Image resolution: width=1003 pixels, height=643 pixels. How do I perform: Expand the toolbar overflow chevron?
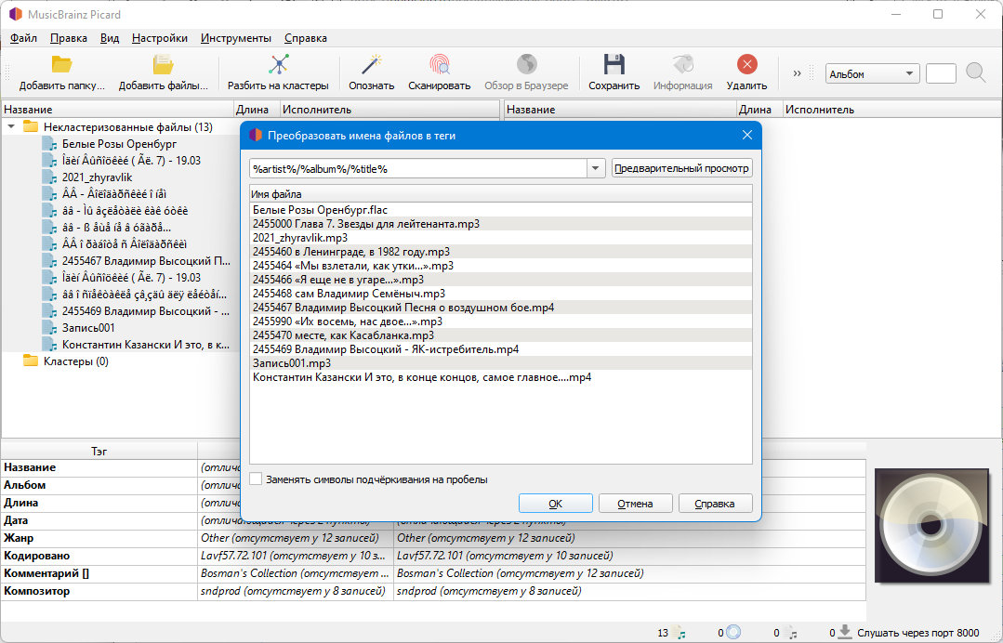pos(797,73)
